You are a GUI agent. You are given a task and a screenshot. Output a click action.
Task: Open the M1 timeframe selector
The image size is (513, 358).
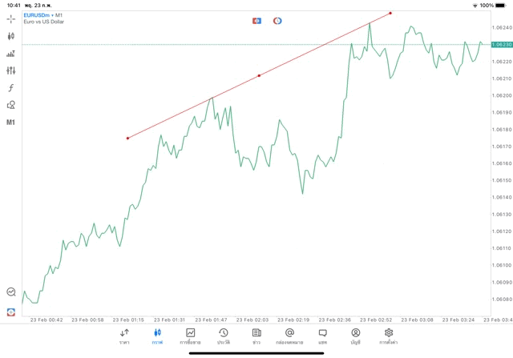pyautogui.click(x=11, y=123)
